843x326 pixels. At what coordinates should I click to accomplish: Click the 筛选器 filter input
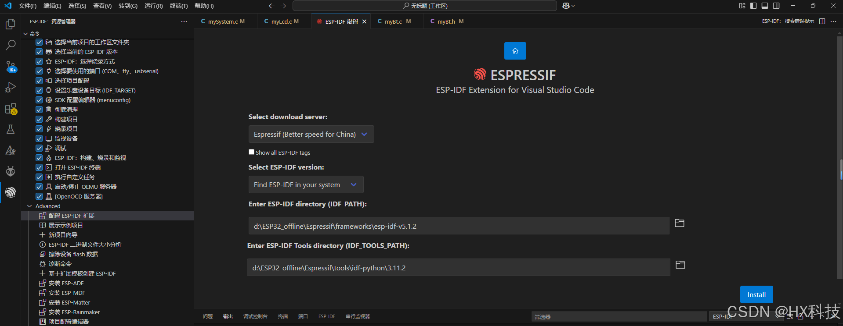click(619, 316)
